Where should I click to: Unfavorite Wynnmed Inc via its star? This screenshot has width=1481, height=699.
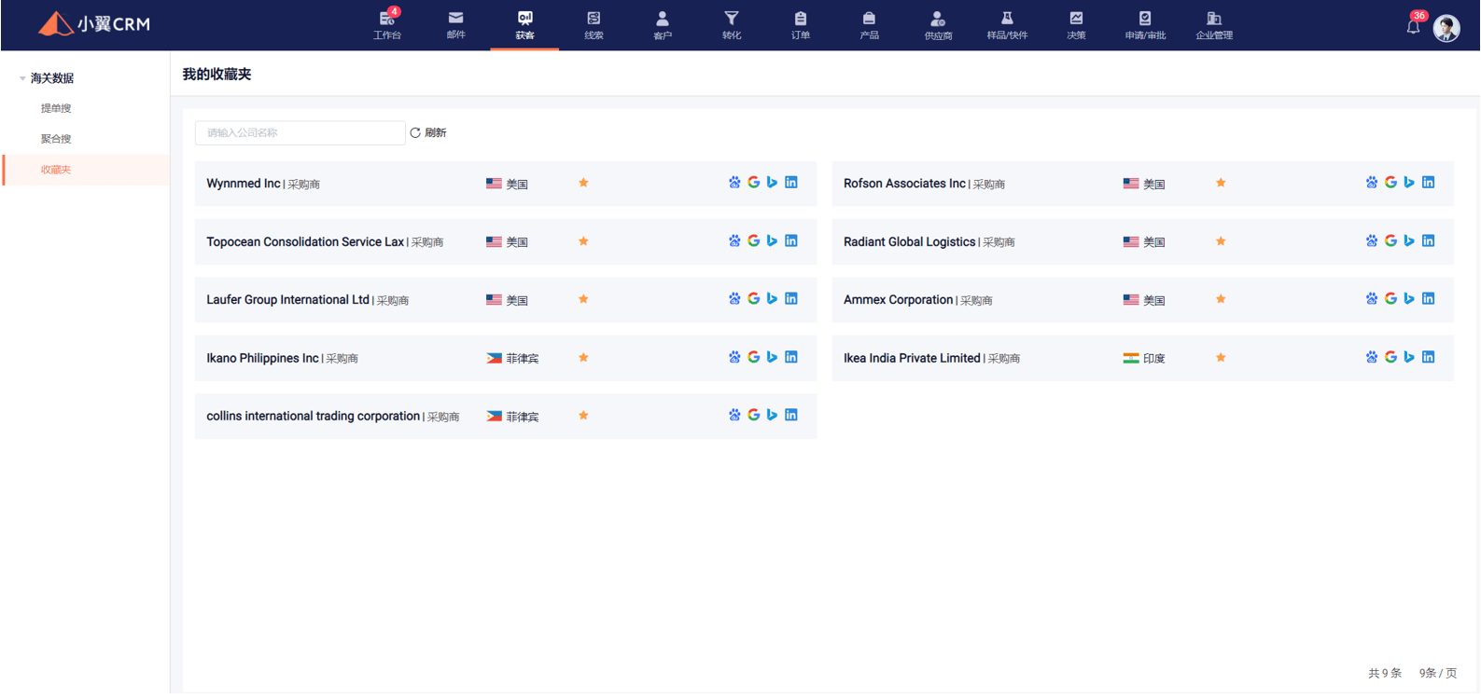583,183
